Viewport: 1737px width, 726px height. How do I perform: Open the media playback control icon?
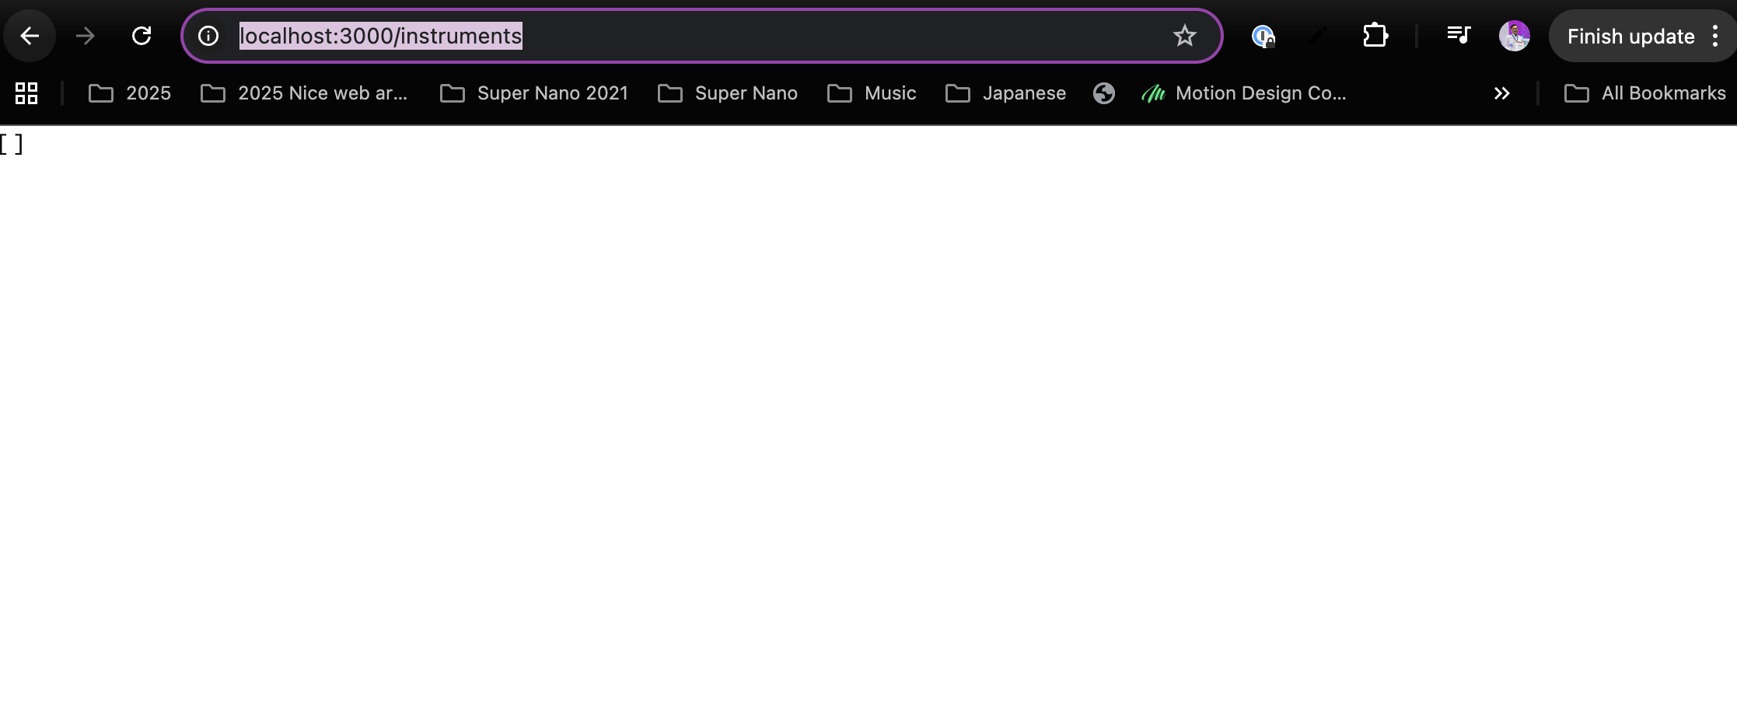(x=1458, y=35)
